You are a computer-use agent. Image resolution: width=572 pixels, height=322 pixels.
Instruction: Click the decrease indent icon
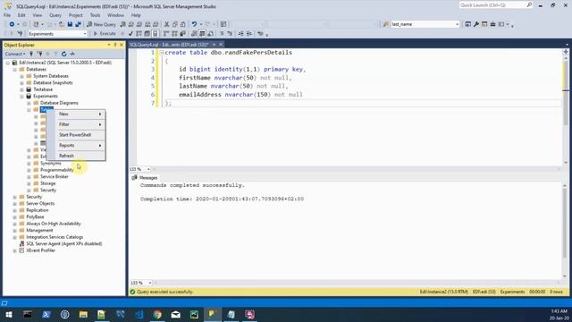[x=240, y=34]
